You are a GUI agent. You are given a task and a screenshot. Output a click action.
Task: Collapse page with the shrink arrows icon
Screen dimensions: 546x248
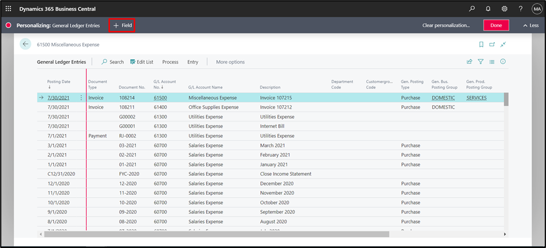[x=503, y=44]
